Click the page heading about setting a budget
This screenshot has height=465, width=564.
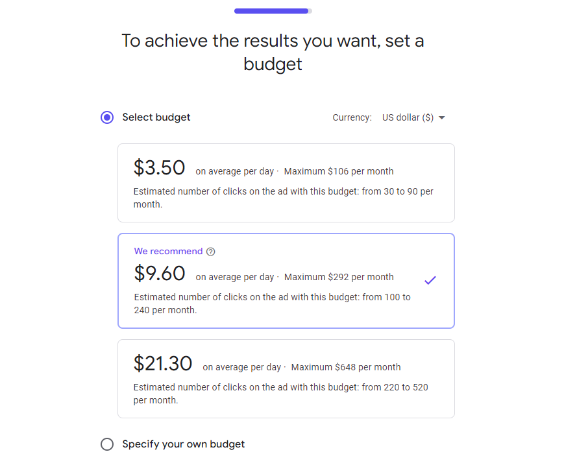[x=273, y=52]
